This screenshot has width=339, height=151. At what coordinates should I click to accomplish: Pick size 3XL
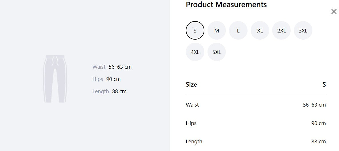click(303, 30)
